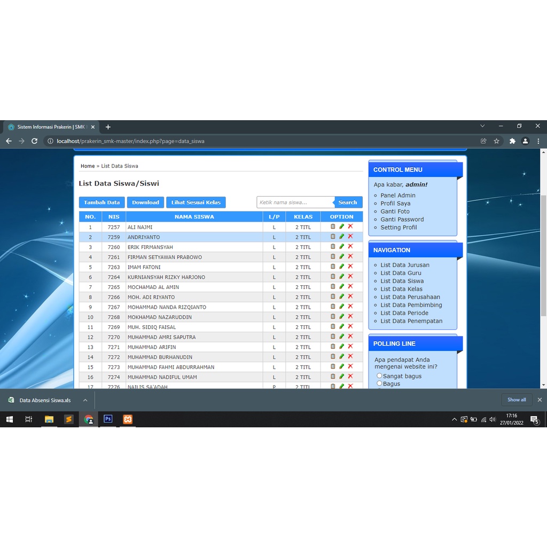Click Show all in the downloads bar

click(x=517, y=400)
